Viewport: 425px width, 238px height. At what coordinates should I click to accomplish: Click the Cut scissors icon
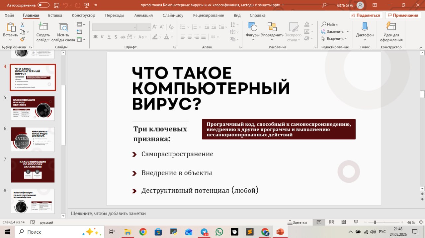22,25
